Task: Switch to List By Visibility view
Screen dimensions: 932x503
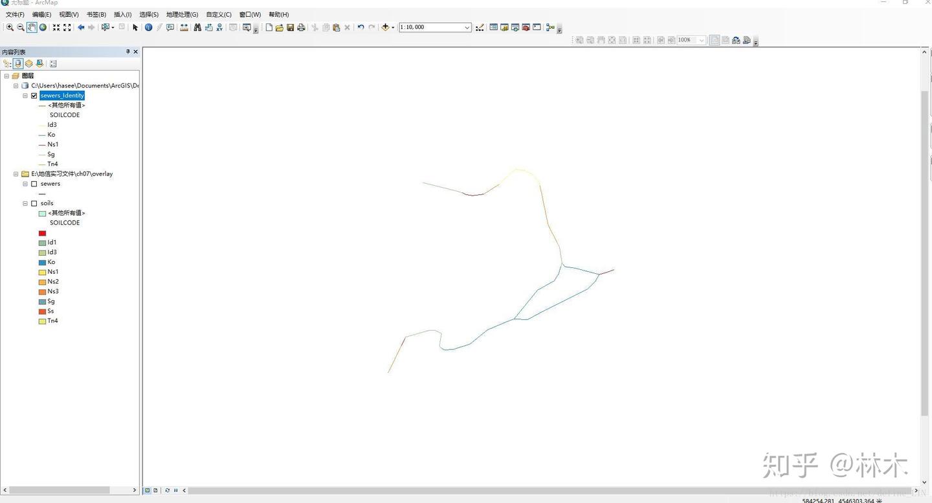Action: [28, 63]
